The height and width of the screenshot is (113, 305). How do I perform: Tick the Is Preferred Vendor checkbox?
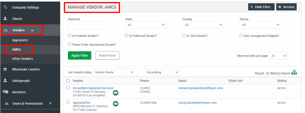pyautogui.click(x=126, y=35)
